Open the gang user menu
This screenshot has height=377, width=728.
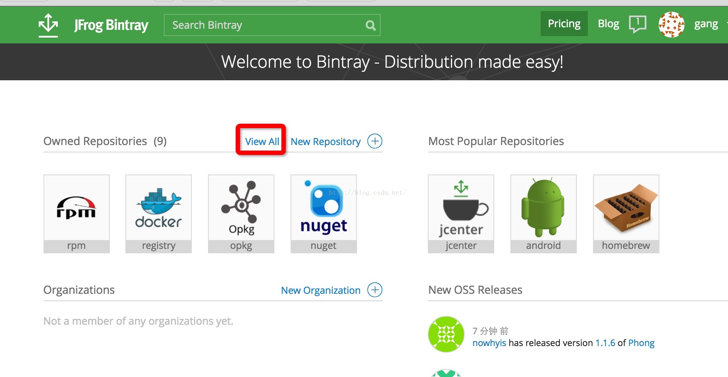coord(706,24)
